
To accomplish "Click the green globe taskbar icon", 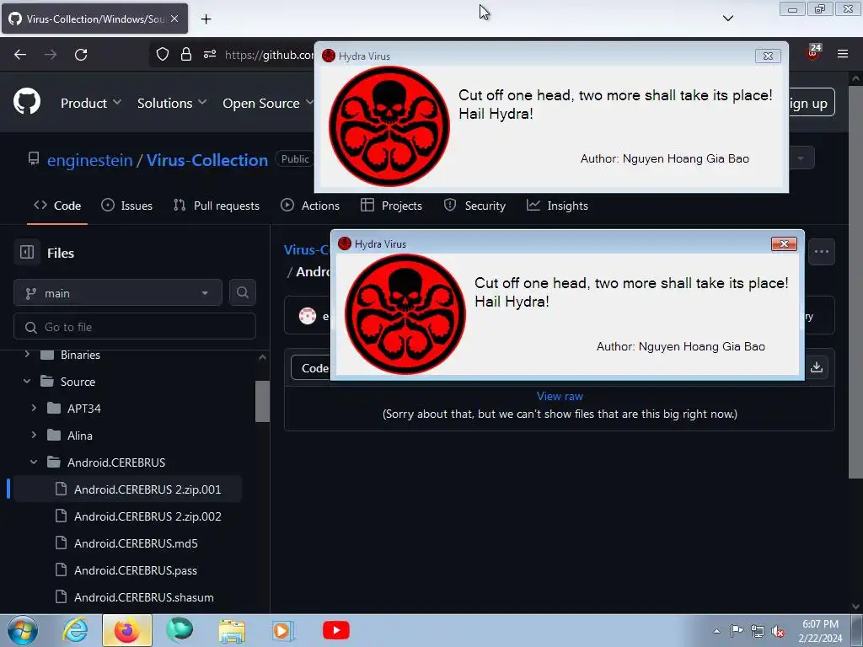I will (180, 630).
